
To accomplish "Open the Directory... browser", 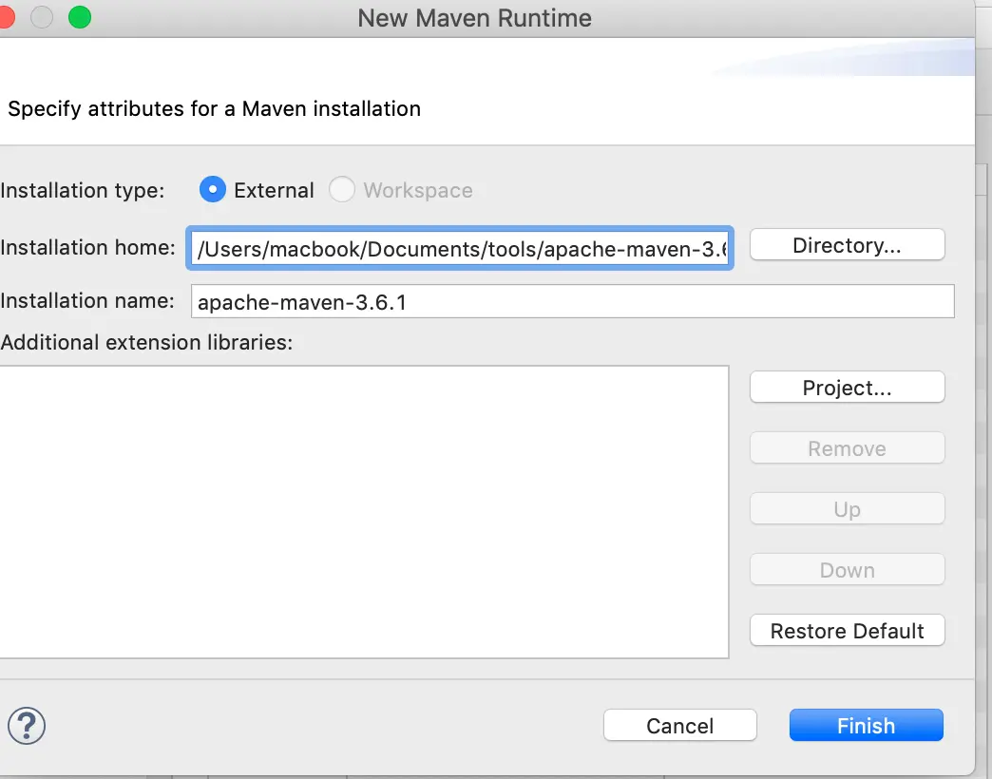I will point(848,245).
